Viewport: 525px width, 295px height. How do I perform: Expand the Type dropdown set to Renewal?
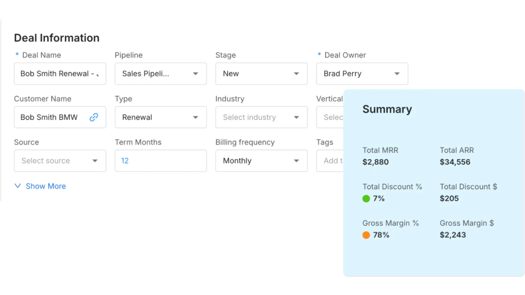coord(160,117)
